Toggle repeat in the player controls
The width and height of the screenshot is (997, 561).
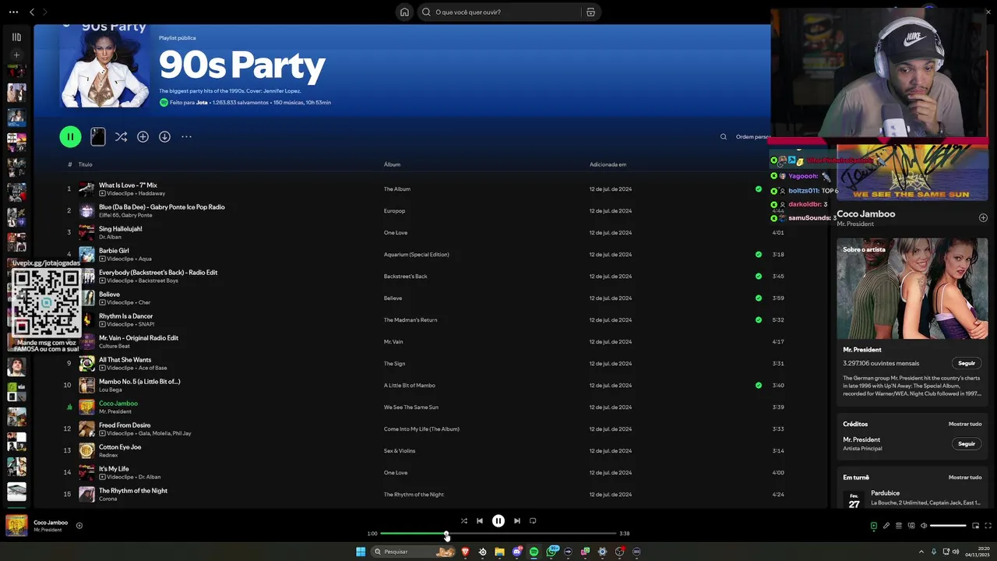tap(533, 520)
